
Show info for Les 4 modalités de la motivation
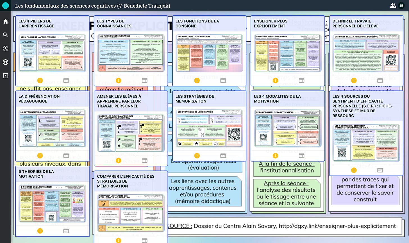click(275, 156)
